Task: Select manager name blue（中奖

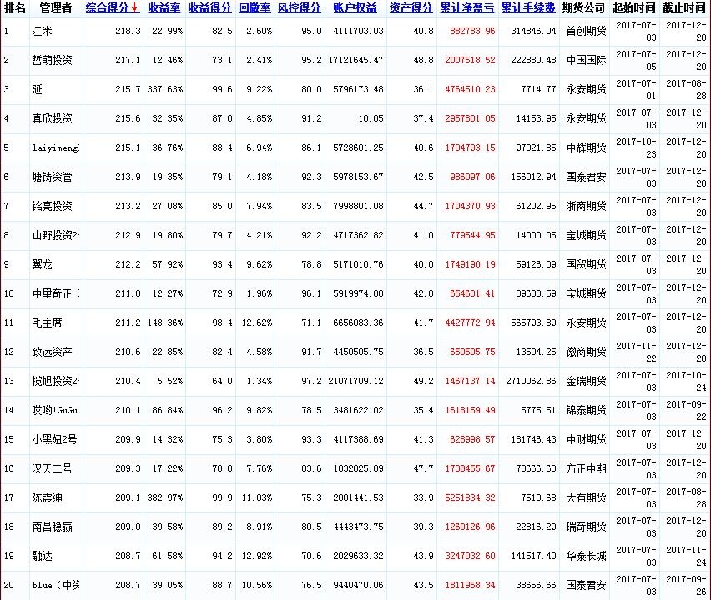Action: click(x=55, y=585)
